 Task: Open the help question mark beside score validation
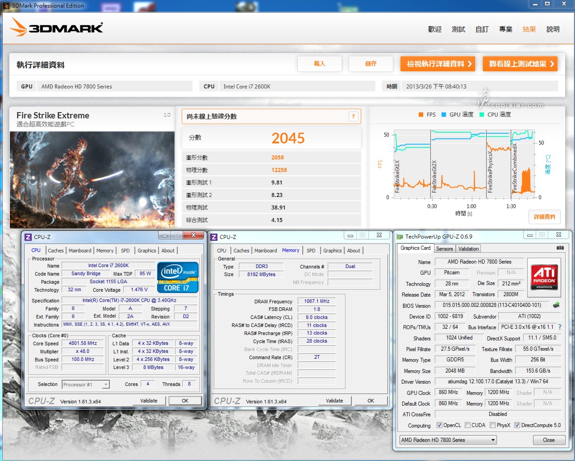(x=353, y=117)
